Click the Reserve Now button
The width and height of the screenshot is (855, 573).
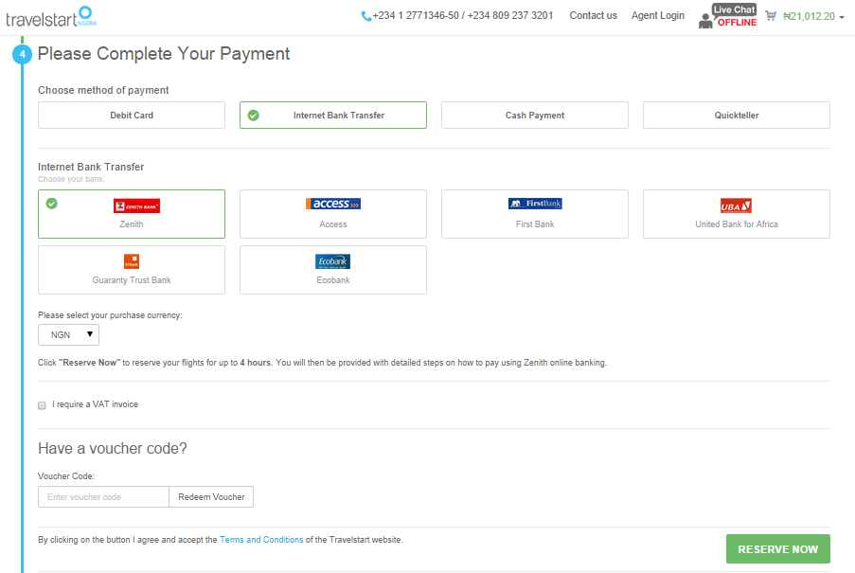tap(778, 549)
